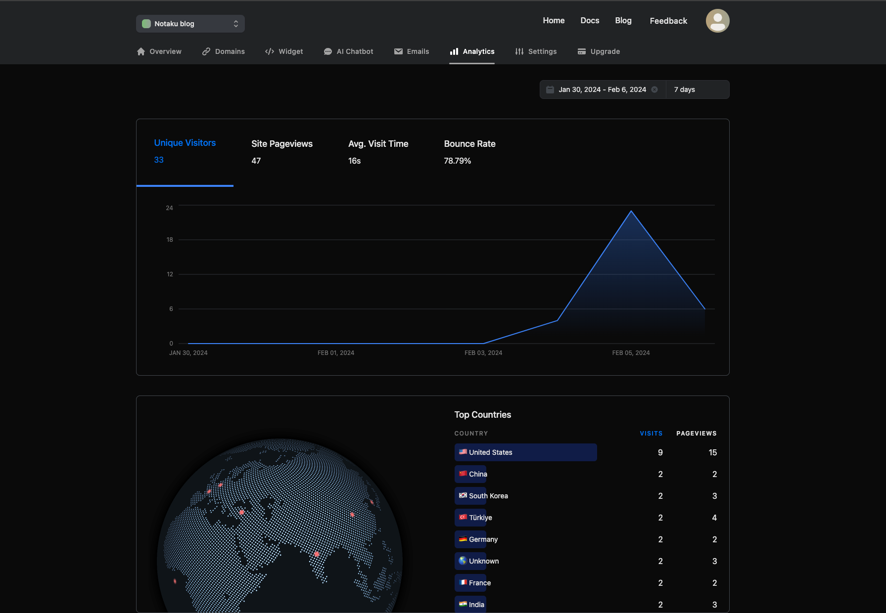Viewport: 886px width, 613px height.
Task: Click the Upgrade credit card icon
Action: 582,51
